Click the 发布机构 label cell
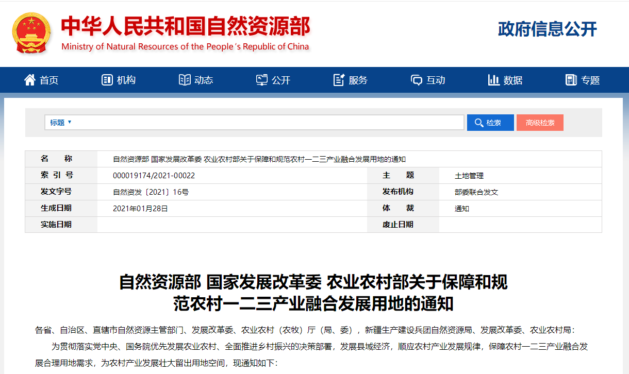 point(403,192)
